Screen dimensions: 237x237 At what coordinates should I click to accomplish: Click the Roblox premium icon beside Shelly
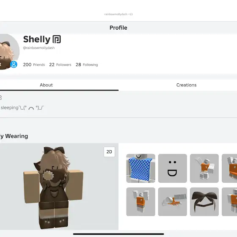point(57,39)
